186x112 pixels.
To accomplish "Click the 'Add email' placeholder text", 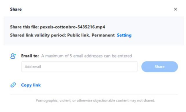I will (33, 67).
